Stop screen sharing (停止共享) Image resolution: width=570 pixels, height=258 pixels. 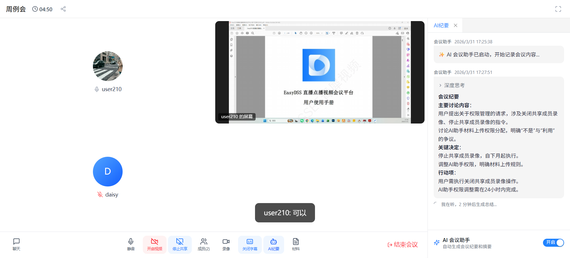coord(180,245)
